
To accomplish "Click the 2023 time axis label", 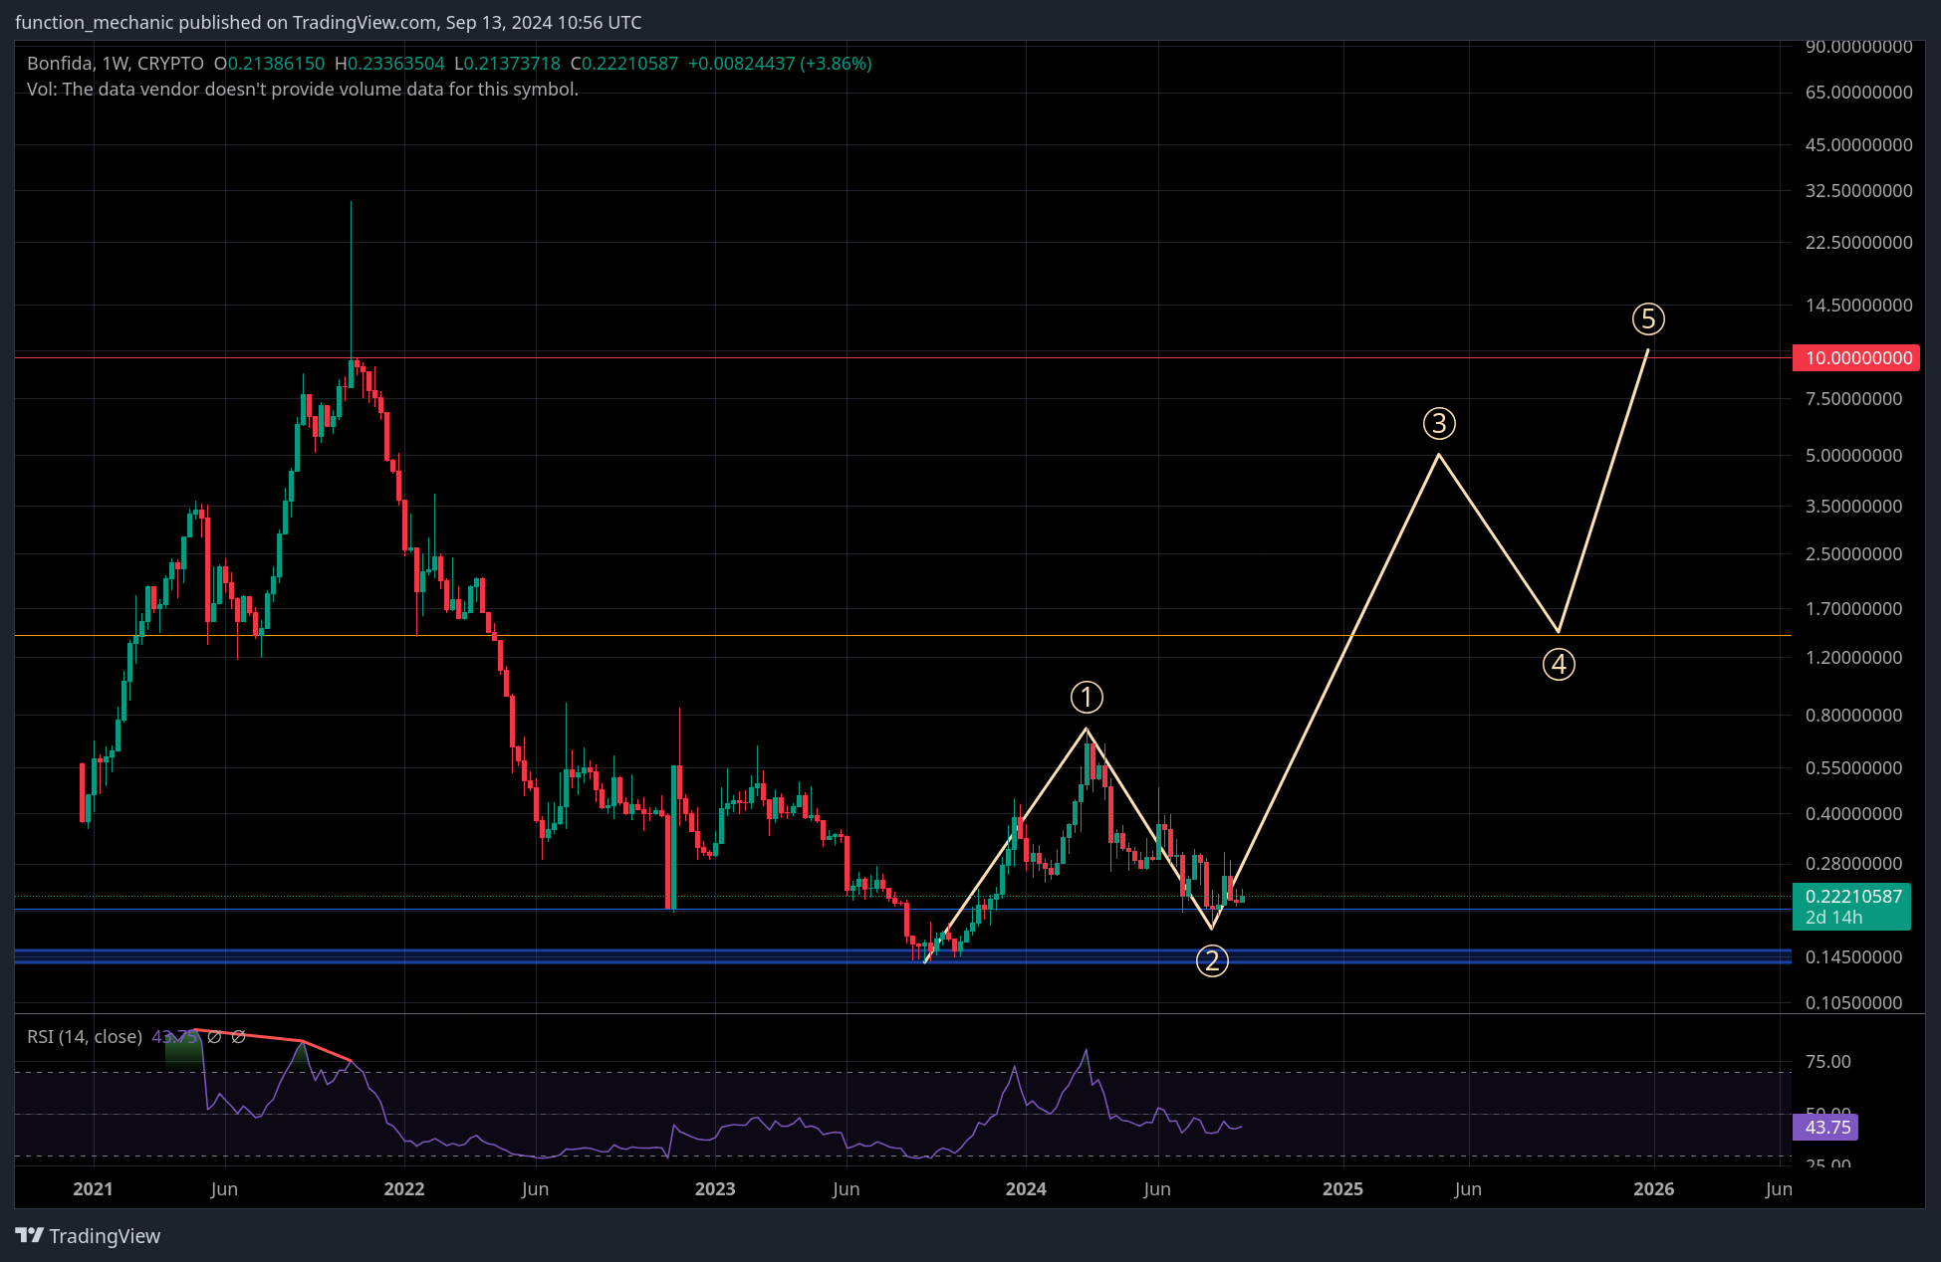I will coord(715,1189).
